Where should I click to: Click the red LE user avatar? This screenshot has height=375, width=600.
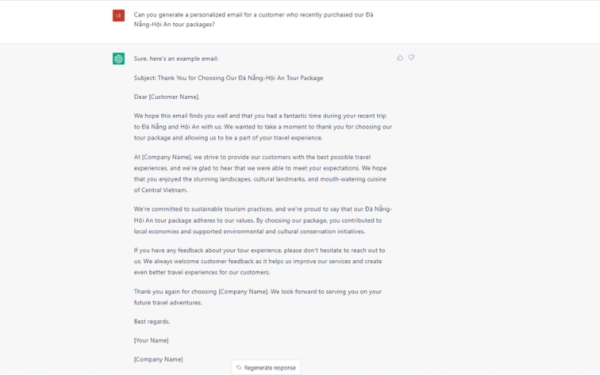click(118, 15)
